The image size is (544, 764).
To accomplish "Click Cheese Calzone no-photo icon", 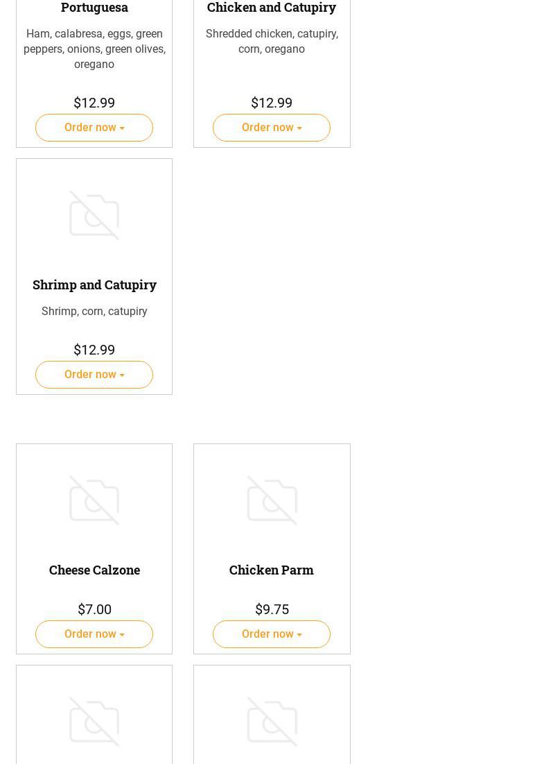I will click(x=94, y=500).
